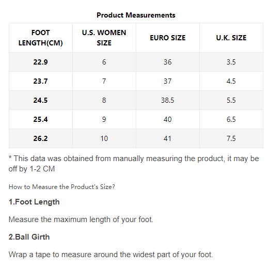The image size is (269, 268).
Task: Select Euro size 38.5 cell
Action: [x=168, y=100]
